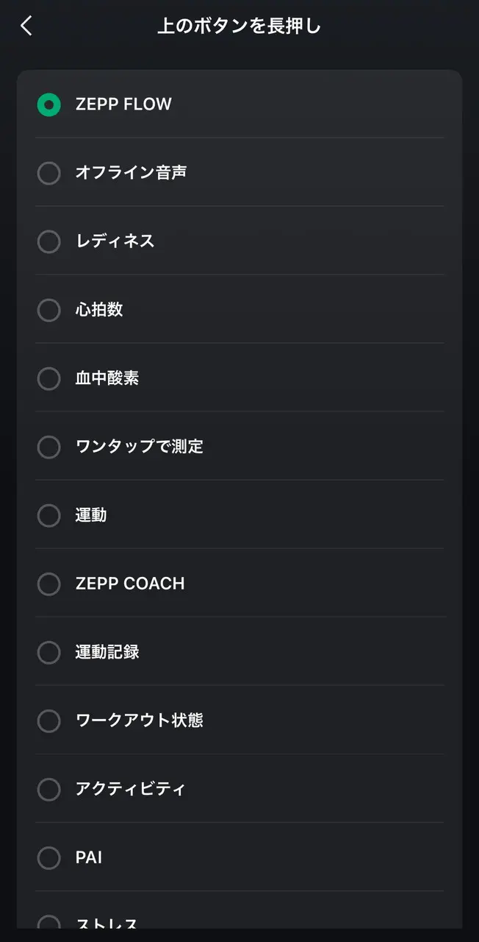Select the 運動 radio button
Viewport: 479px width, 942px height.
pyautogui.click(x=48, y=515)
